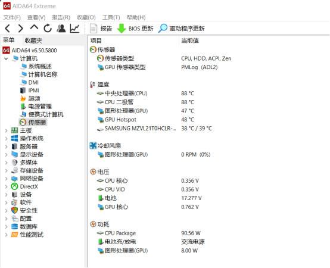
Task: Open the 工具(T) menu
Action: click(x=111, y=17)
